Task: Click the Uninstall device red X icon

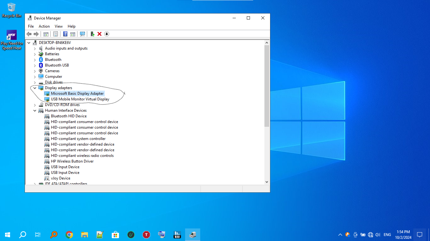Action: (x=99, y=34)
